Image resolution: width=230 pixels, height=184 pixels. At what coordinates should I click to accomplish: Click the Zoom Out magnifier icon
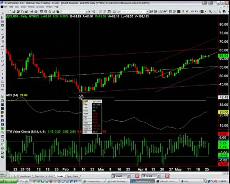click(x=214, y=11)
